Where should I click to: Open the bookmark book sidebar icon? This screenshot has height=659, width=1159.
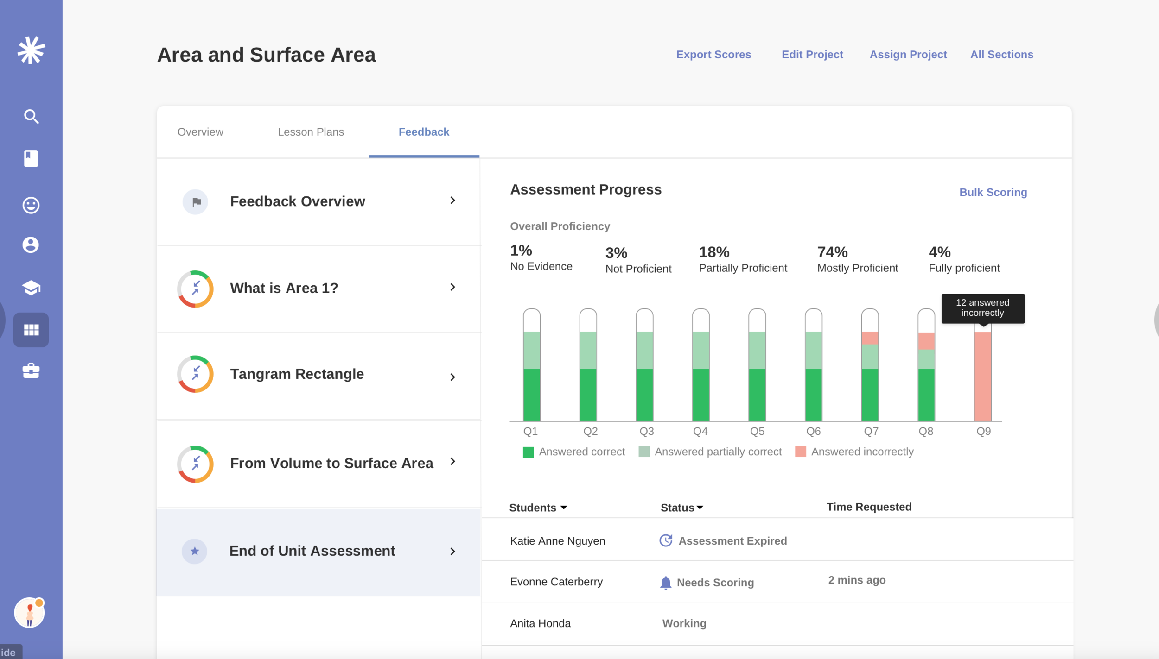[x=31, y=158]
